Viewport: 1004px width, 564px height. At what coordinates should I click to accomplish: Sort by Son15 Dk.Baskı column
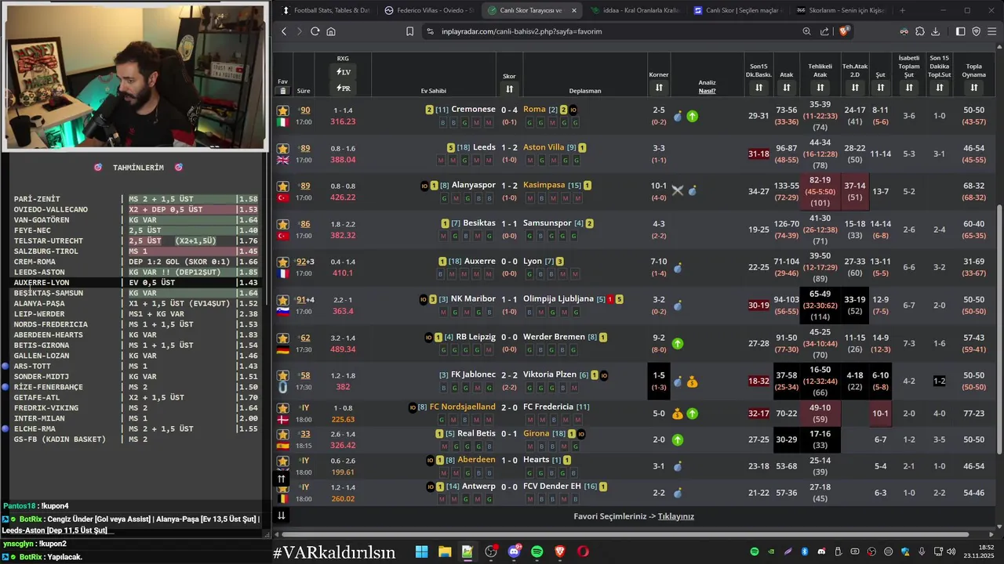coord(758,88)
